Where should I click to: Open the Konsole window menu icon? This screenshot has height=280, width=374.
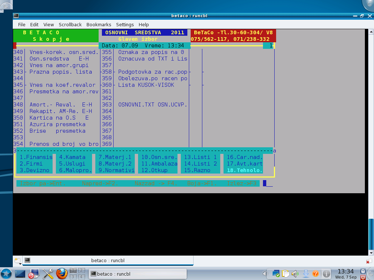(15, 16)
